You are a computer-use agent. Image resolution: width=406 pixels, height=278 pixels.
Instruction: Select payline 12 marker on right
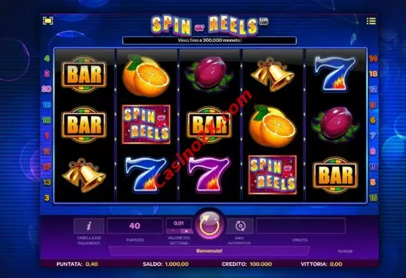373,89
